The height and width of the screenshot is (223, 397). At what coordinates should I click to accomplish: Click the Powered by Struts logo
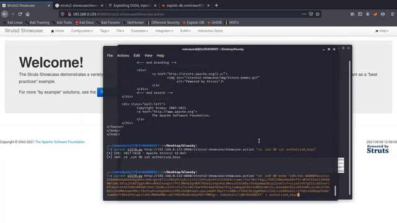pyautogui.click(x=378, y=149)
